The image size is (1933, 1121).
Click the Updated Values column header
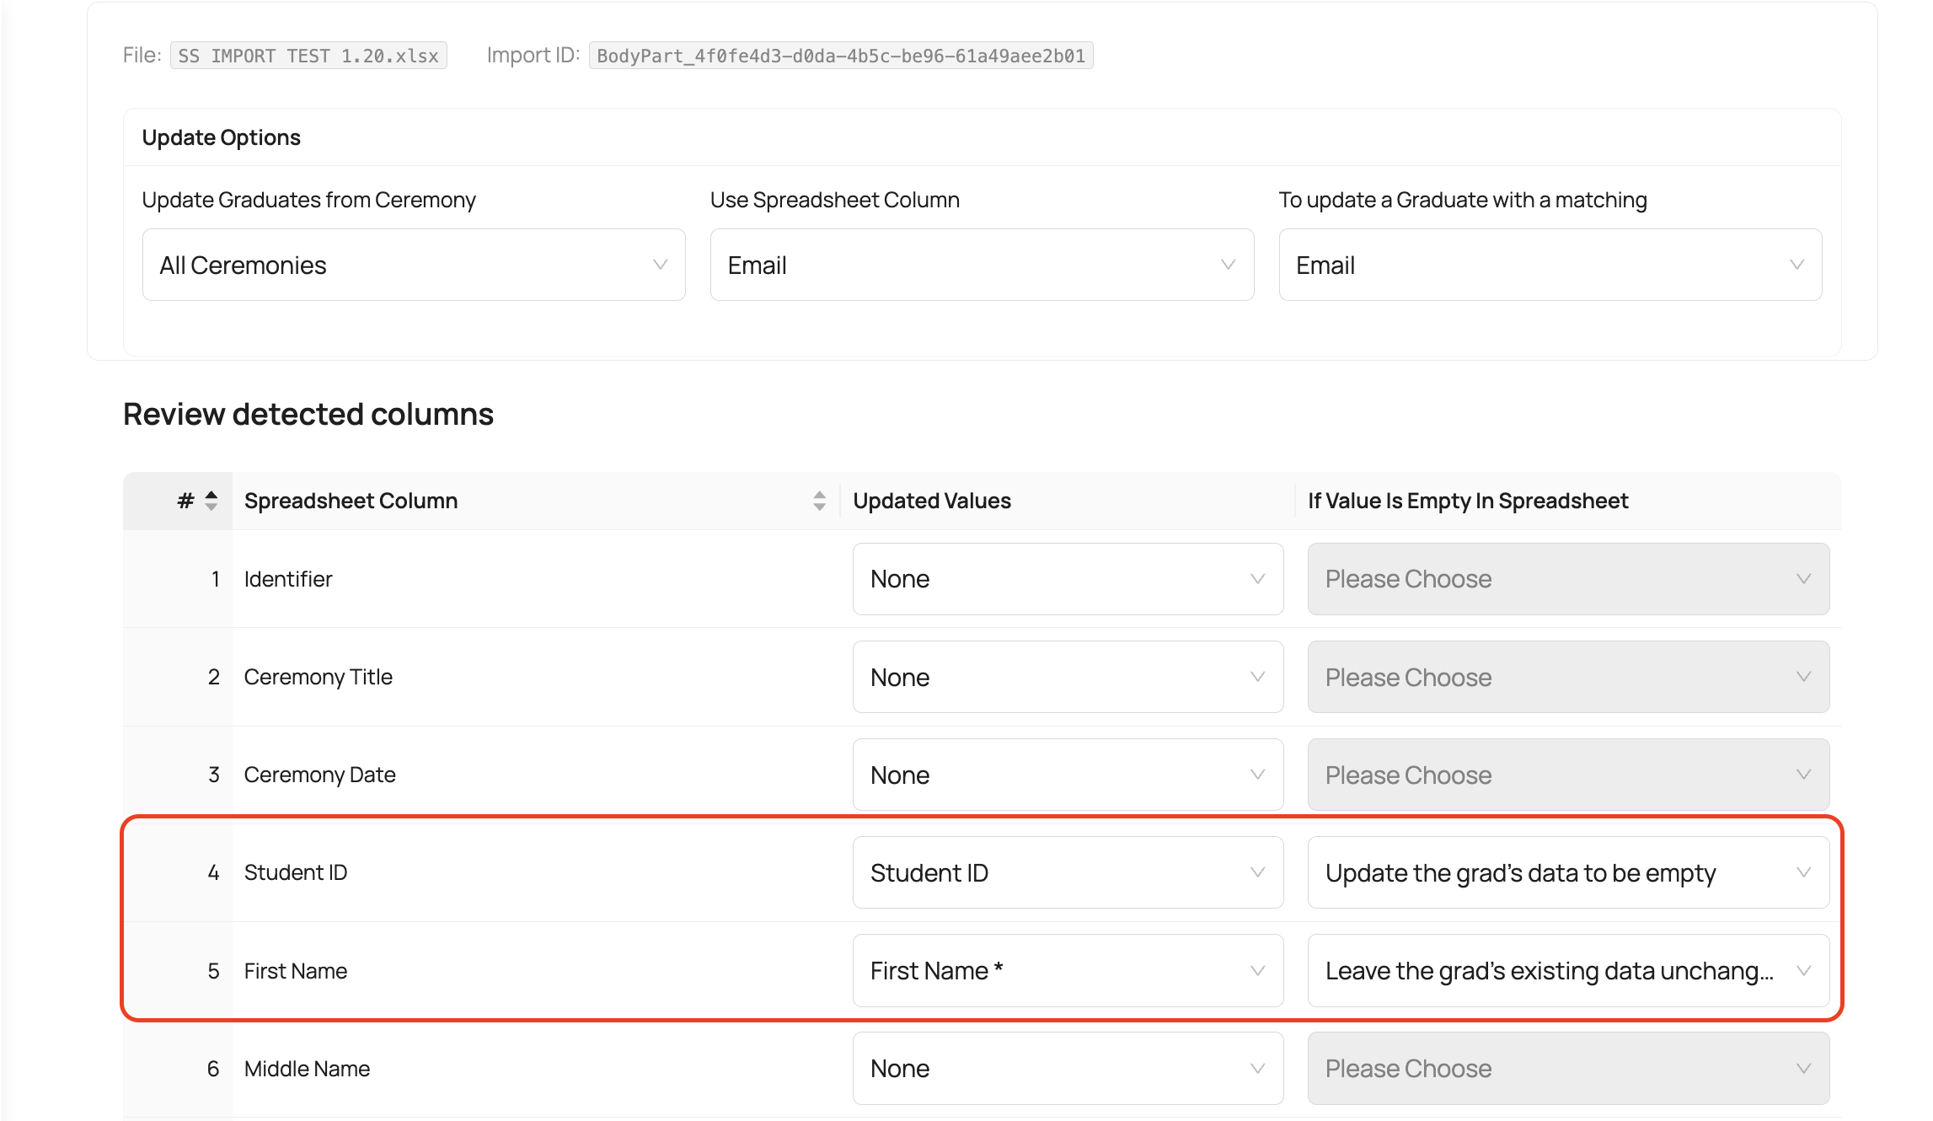(931, 501)
